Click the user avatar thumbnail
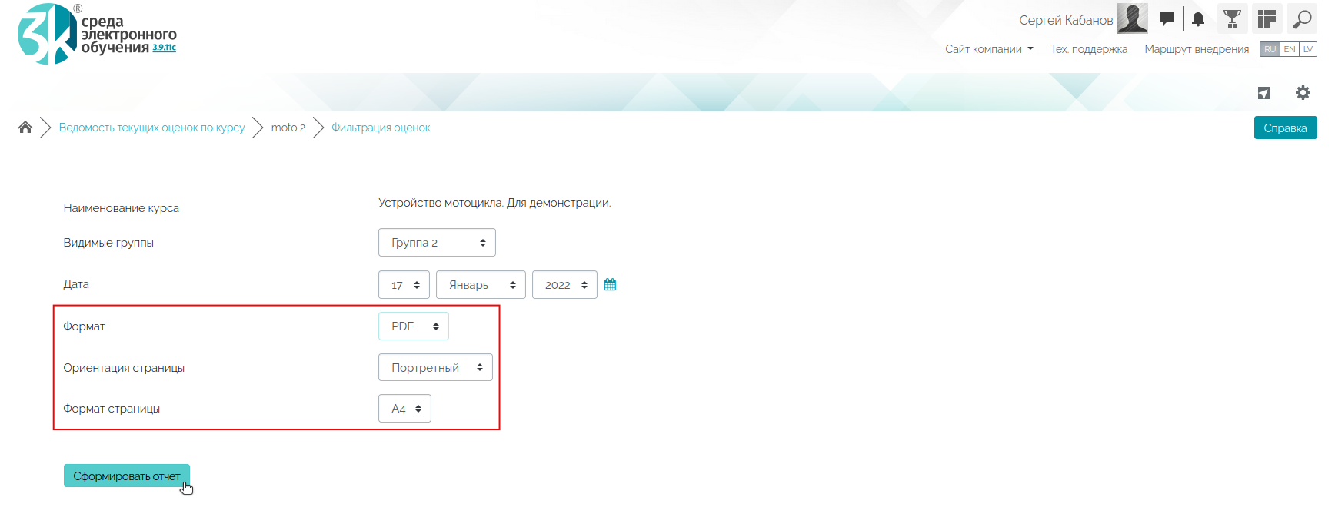Screen dimensions: 1335x507 (x=1132, y=18)
